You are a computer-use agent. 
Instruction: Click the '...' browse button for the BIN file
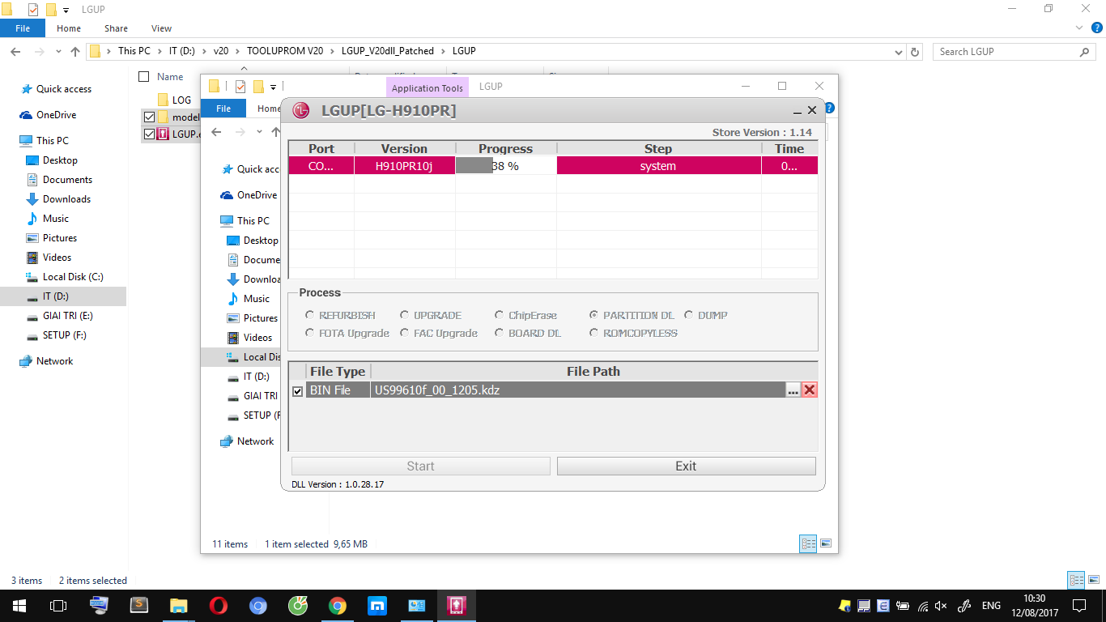point(793,390)
